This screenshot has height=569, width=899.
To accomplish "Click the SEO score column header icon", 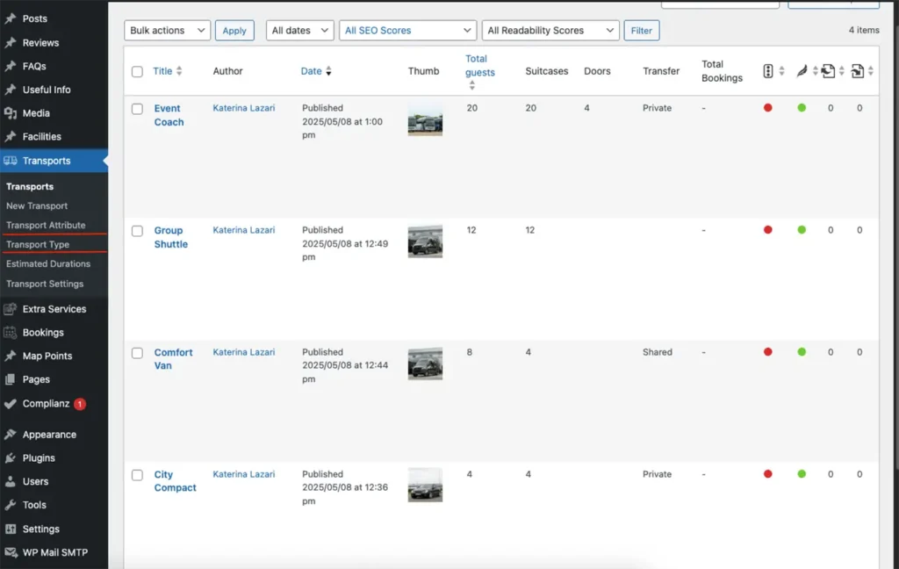I will 768,71.
